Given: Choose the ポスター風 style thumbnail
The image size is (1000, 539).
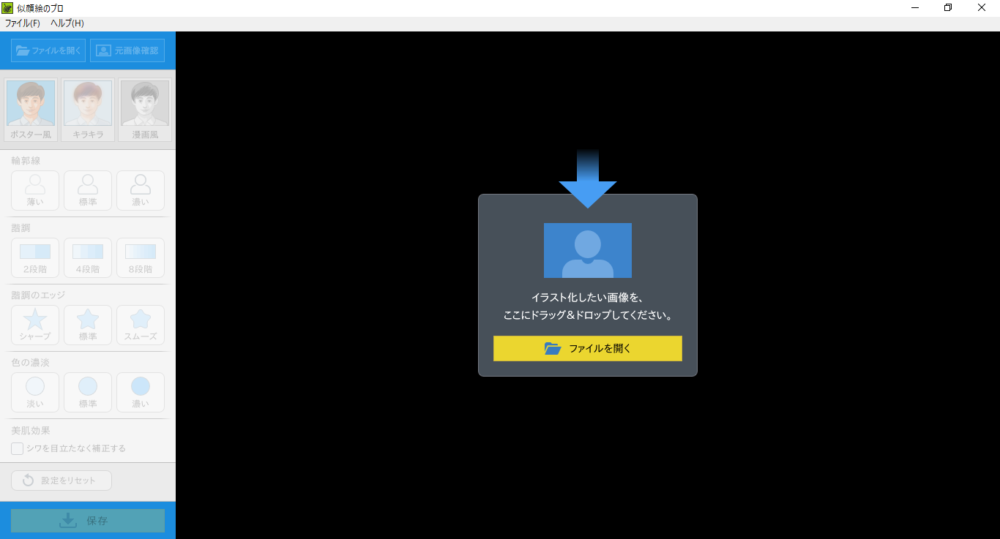Looking at the screenshot, I should point(31,110).
